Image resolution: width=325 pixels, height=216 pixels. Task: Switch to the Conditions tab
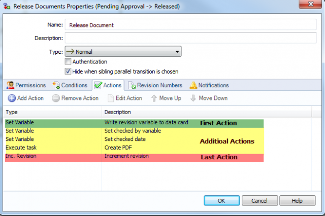(70, 85)
